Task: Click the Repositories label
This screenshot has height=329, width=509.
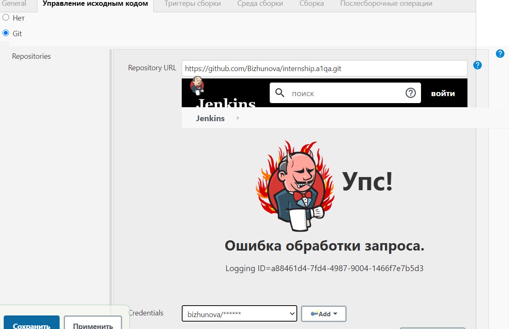Action: click(x=31, y=56)
